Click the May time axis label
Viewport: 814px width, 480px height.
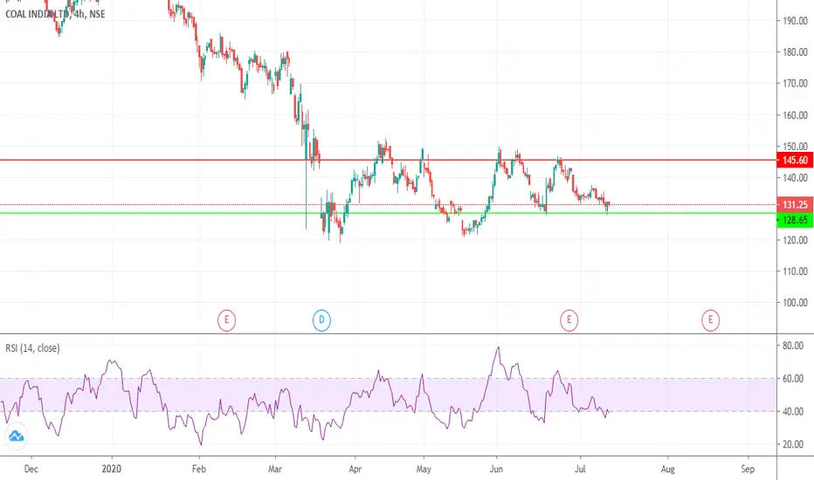[x=424, y=470]
